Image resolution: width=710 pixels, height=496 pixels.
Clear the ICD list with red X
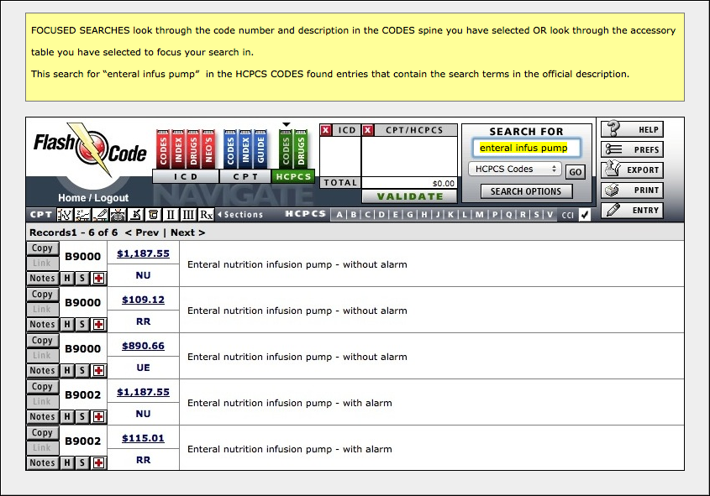coord(325,130)
